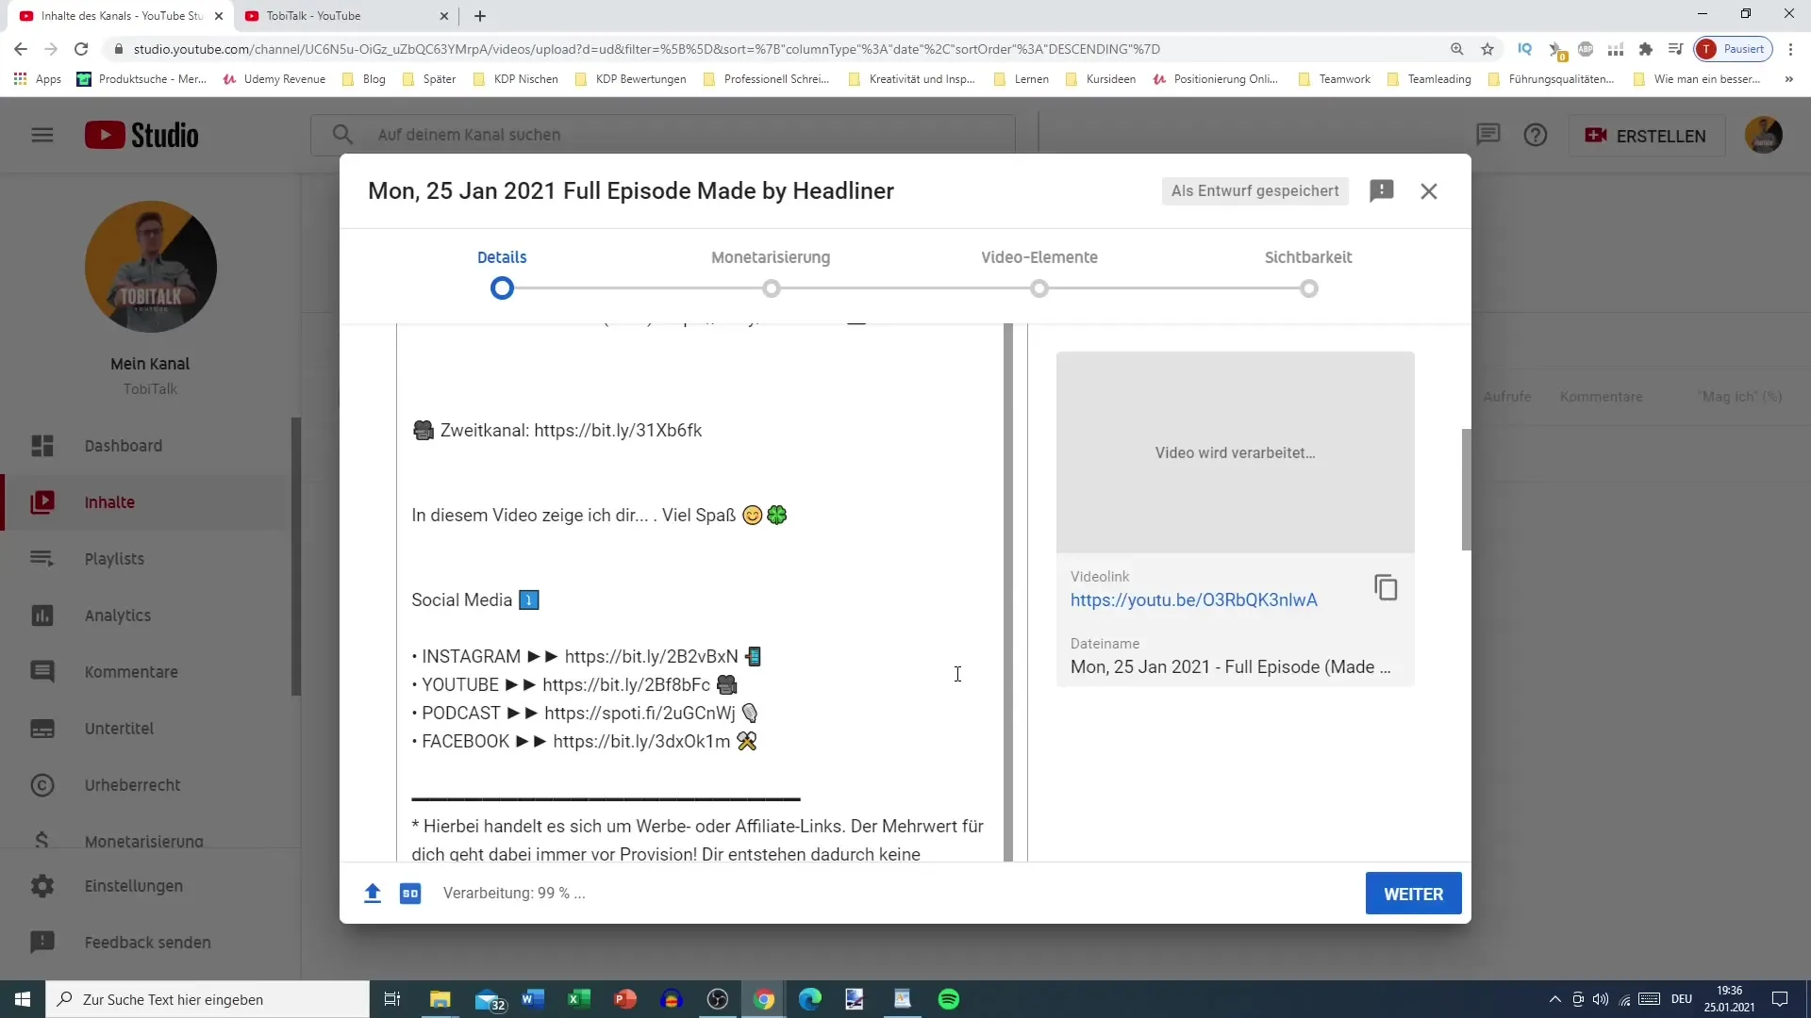
Task: Click the upload arrow status icon
Action: click(x=373, y=893)
